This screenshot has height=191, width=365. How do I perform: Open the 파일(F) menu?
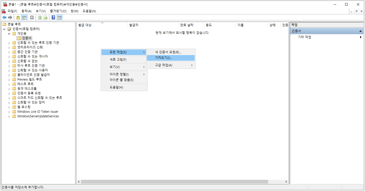click(x=12, y=11)
